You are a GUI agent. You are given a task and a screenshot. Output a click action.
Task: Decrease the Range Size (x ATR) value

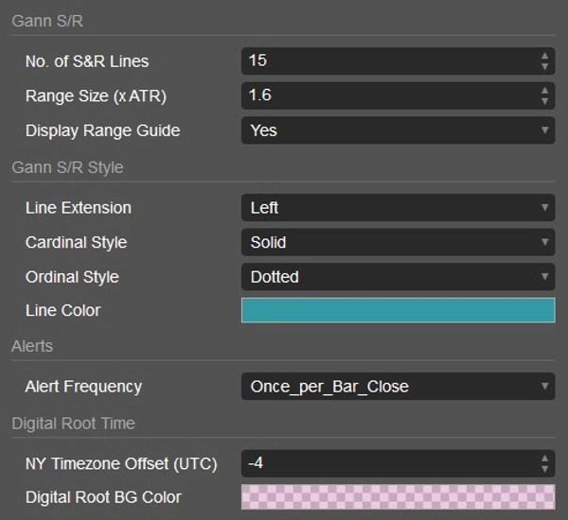click(x=545, y=101)
